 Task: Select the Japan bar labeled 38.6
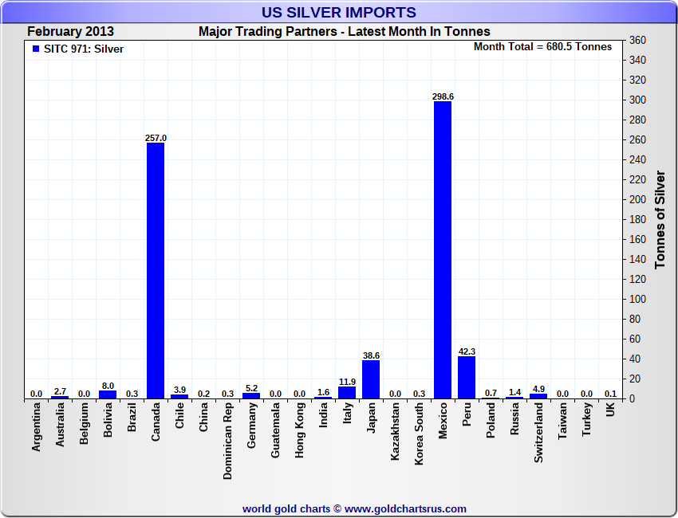[x=371, y=379]
